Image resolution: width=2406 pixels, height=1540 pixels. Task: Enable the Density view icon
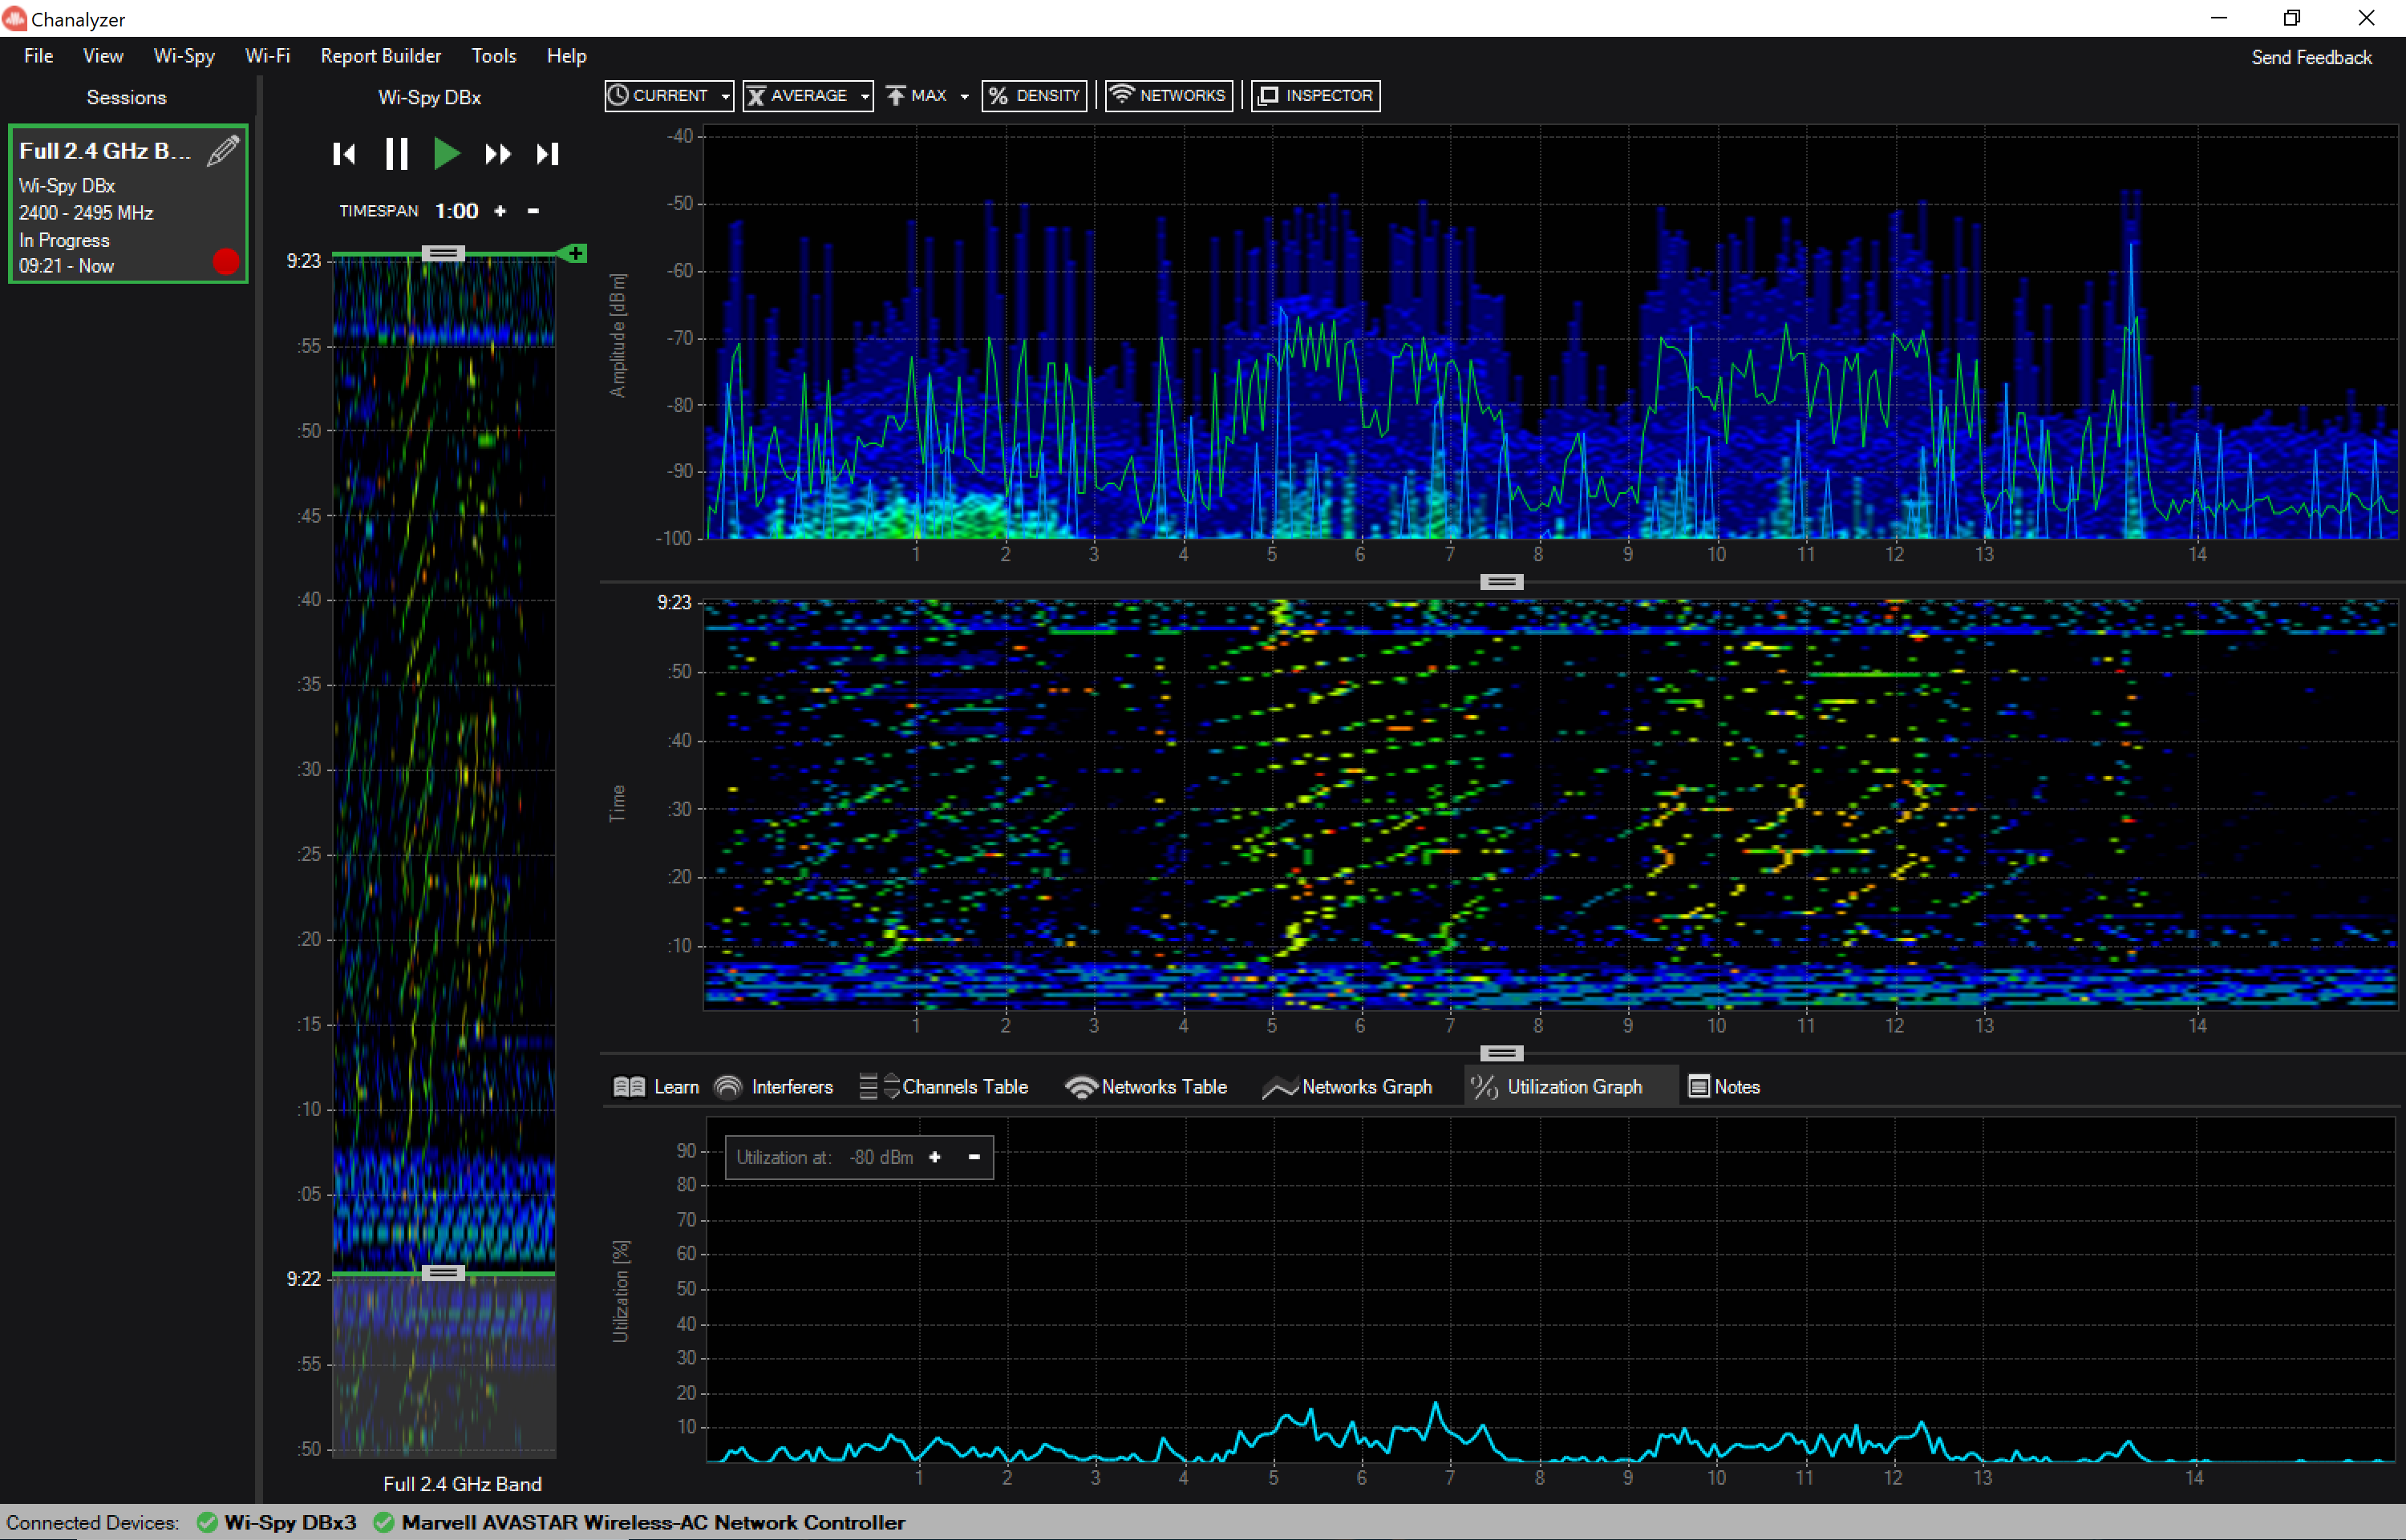1034,95
